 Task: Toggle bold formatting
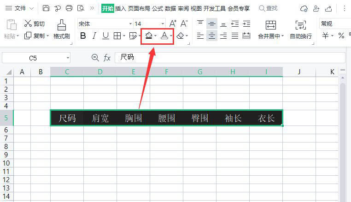coord(83,36)
